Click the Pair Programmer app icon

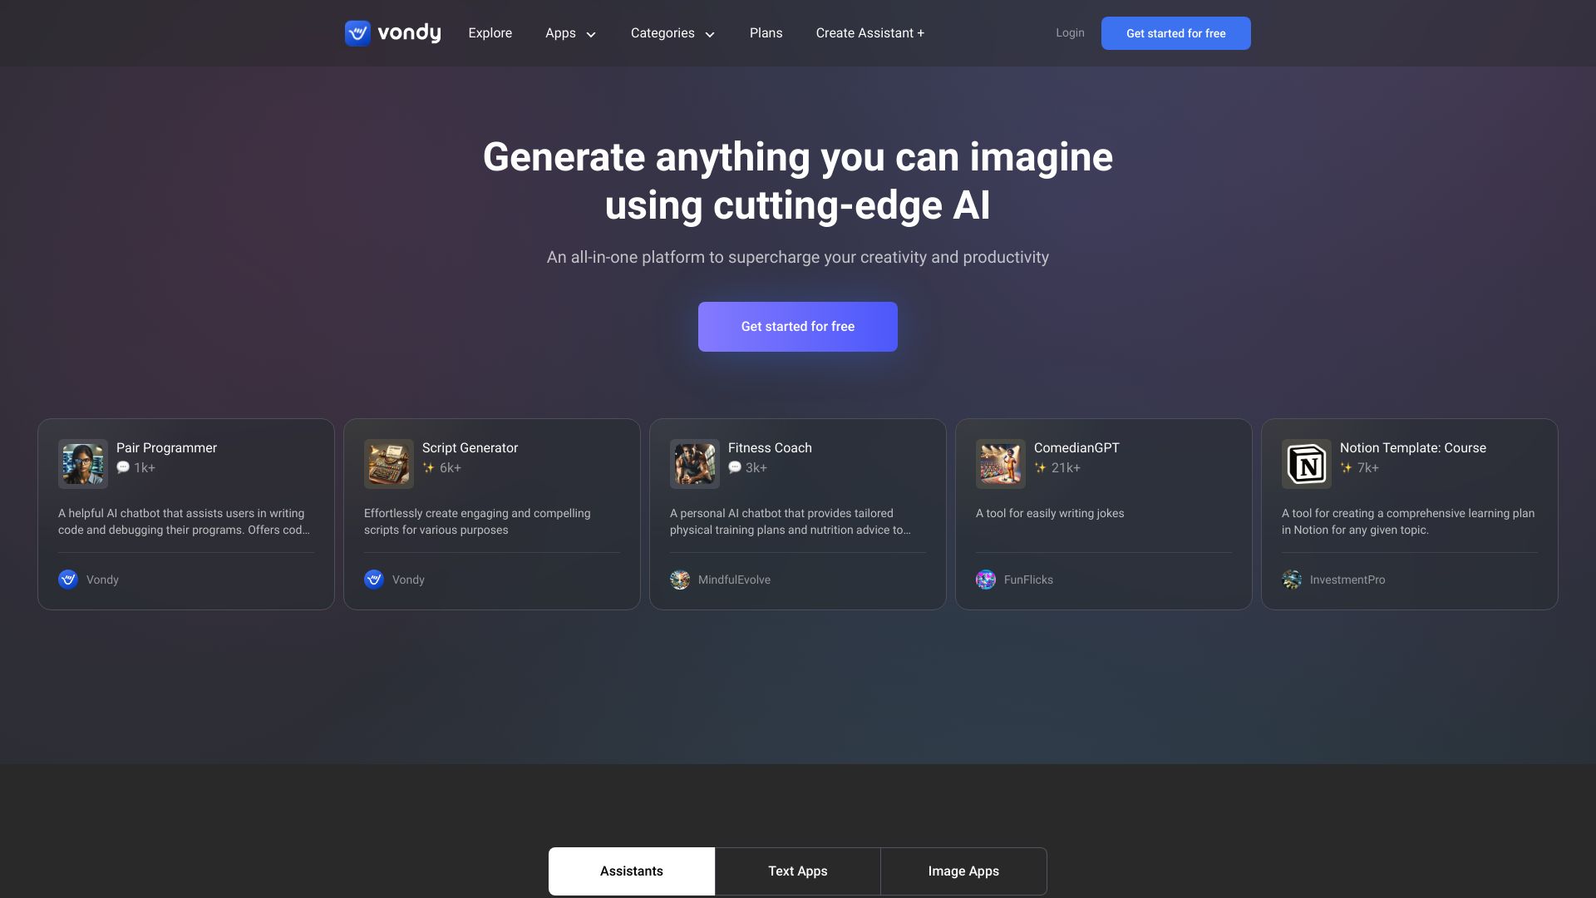click(x=82, y=462)
